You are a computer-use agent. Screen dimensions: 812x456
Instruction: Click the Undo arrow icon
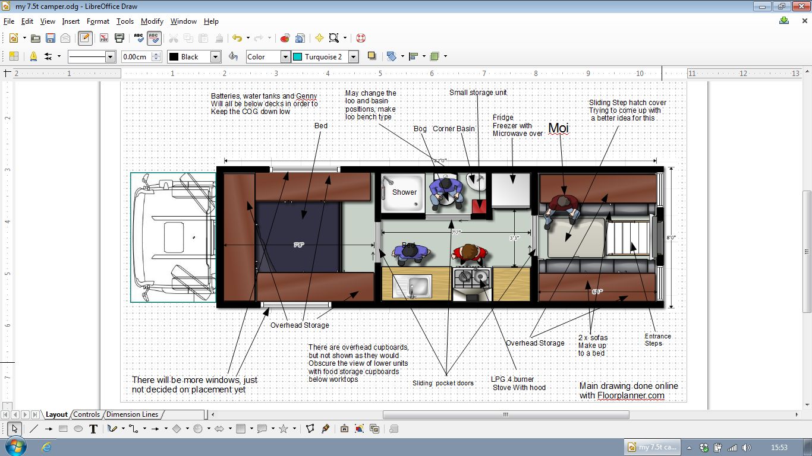[x=237, y=38]
